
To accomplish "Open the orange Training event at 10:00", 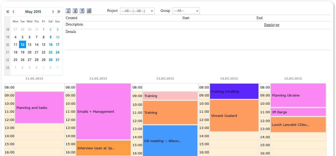I will tap(170, 112).
